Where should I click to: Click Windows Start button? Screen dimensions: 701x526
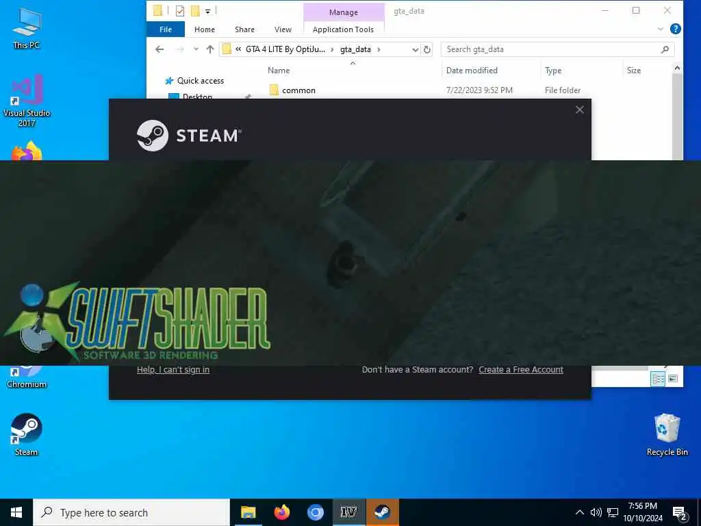16,512
